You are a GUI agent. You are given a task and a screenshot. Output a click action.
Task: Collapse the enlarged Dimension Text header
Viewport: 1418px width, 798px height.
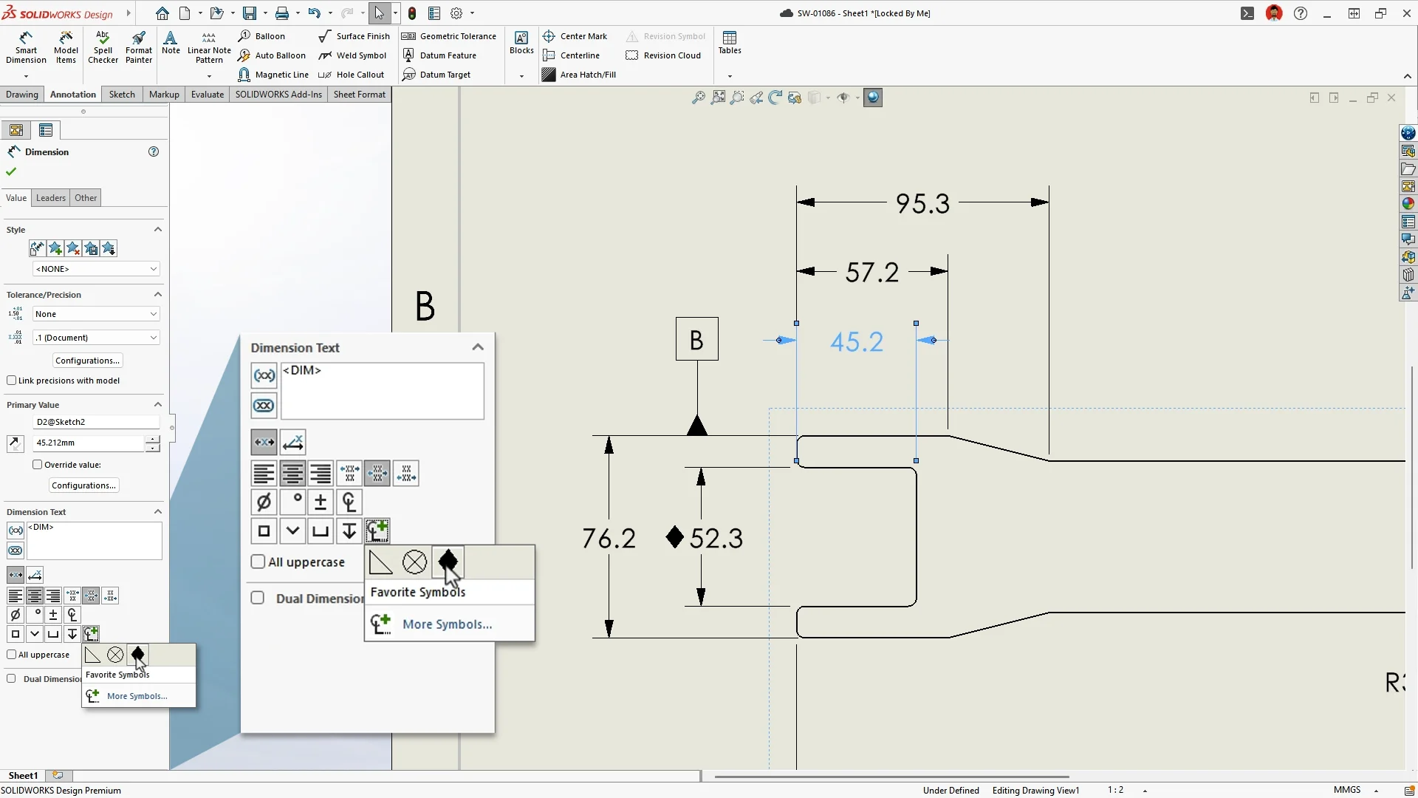click(478, 347)
